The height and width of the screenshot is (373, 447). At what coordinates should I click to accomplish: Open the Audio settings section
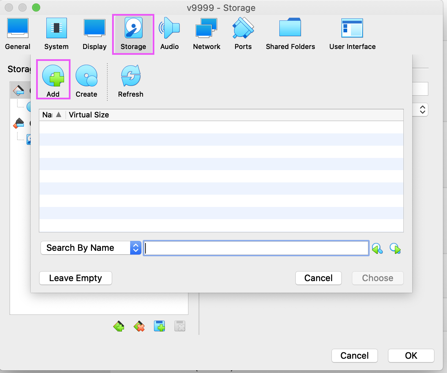[169, 34]
